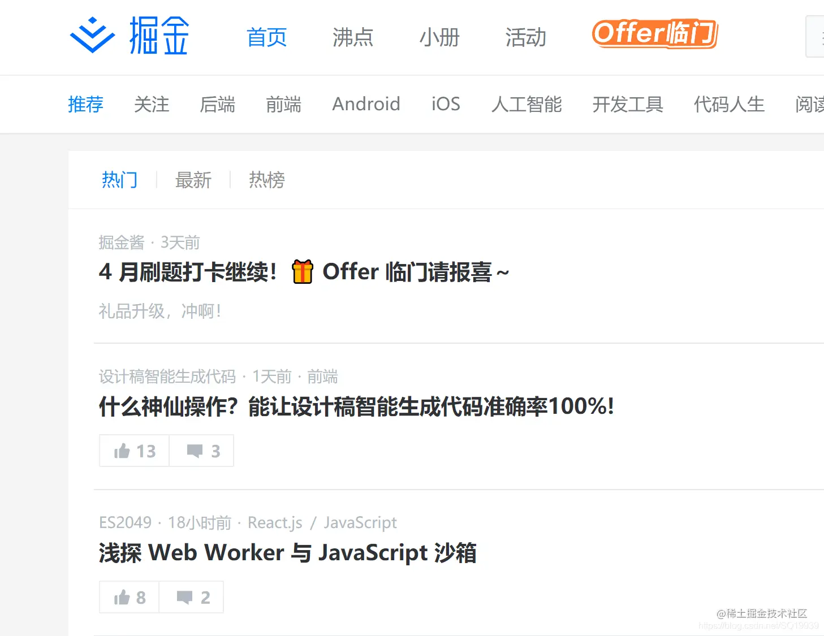Open the React.js tag
Image resolution: width=824 pixels, height=636 pixels.
click(x=275, y=522)
